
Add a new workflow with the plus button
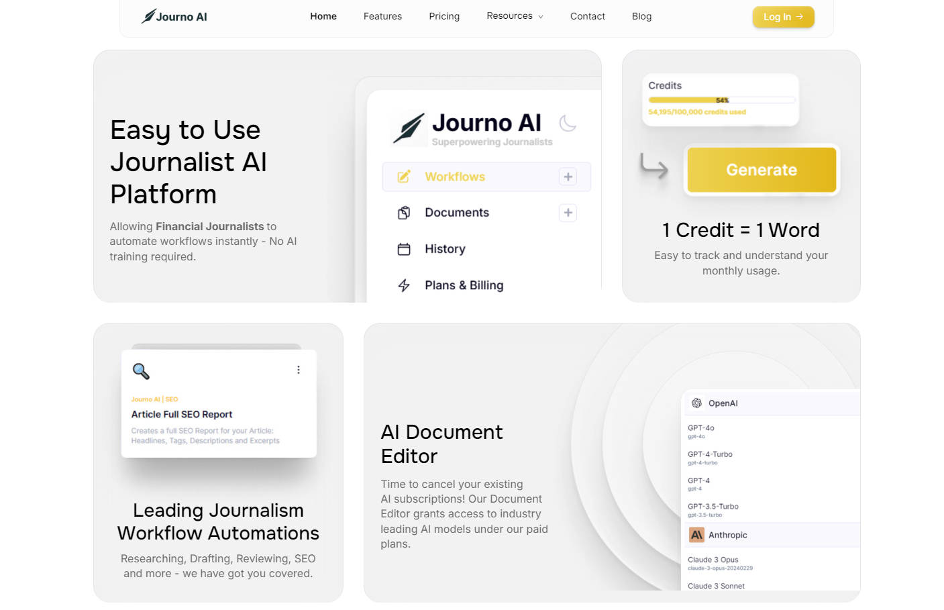pyautogui.click(x=568, y=176)
